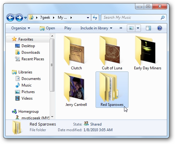Open the Documents library
Viewport: 175px width, 144px height.
[28, 79]
